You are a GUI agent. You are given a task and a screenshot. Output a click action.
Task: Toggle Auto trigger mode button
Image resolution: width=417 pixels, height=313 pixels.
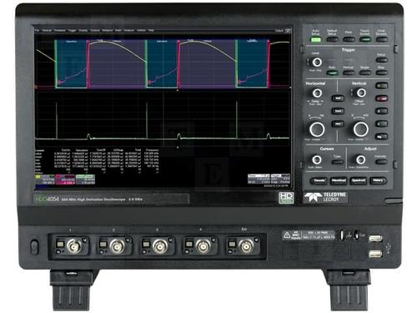pos(332,73)
